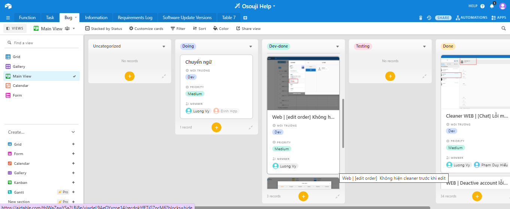Viewport: 510px width, 209px height.
Task: Open the base history clock icon
Action: pyautogui.click(x=429, y=18)
